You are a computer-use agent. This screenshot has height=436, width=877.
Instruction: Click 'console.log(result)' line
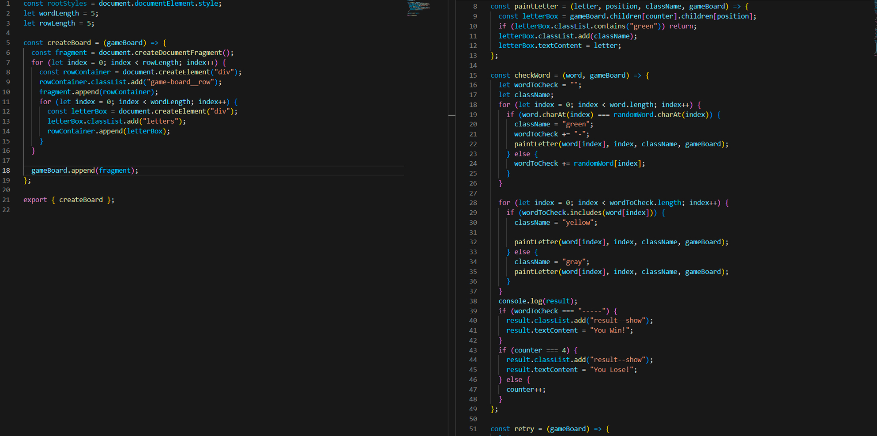[x=538, y=301]
